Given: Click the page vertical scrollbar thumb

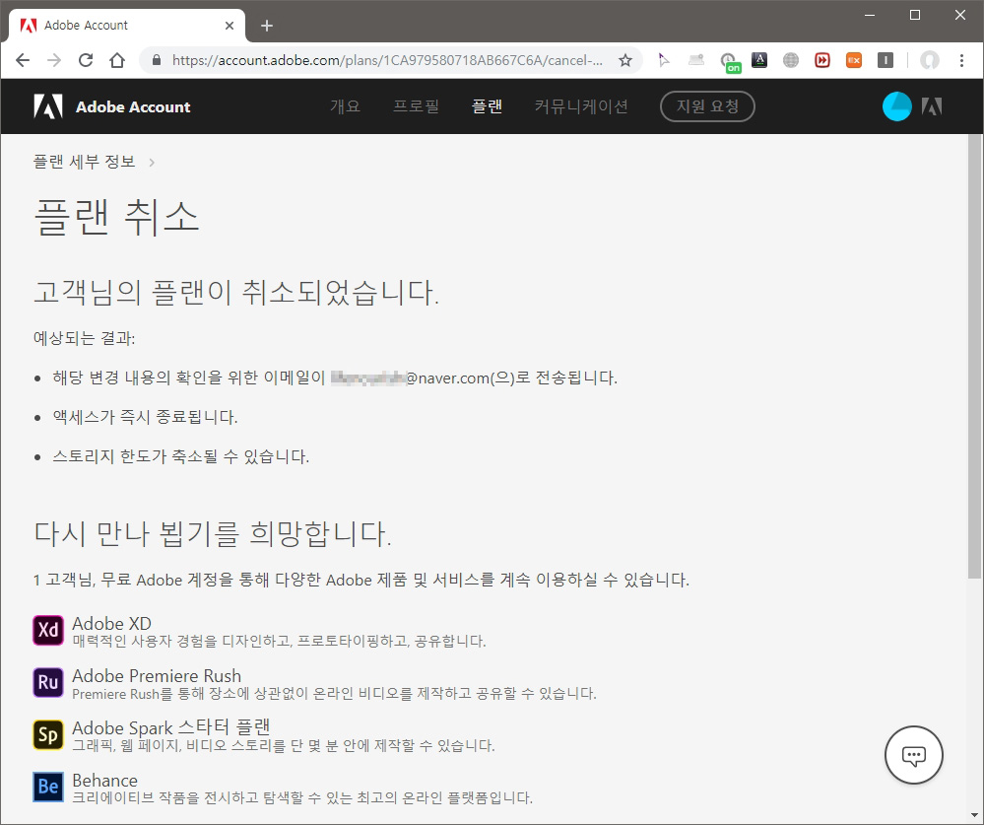Looking at the screenshot, I should click(974, 356).
